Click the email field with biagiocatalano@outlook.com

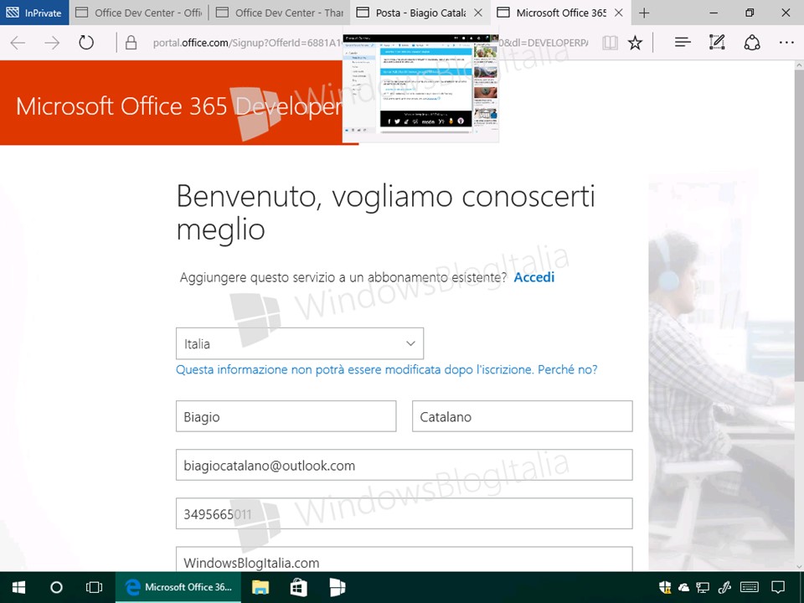tap(404, 465)
